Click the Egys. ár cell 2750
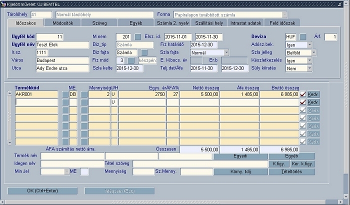 click(x=142, y=94)
